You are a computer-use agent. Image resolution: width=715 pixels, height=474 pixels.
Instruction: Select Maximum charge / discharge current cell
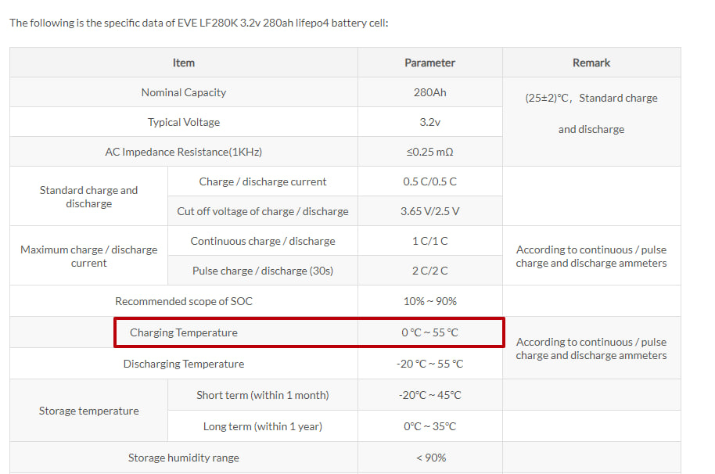click(x=89, y=256)
